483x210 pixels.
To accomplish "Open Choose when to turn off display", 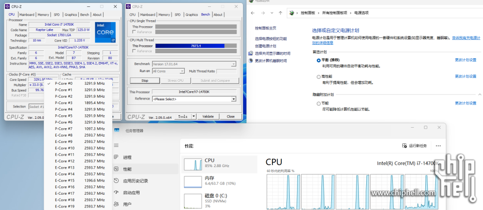I will tap(272, 54).
